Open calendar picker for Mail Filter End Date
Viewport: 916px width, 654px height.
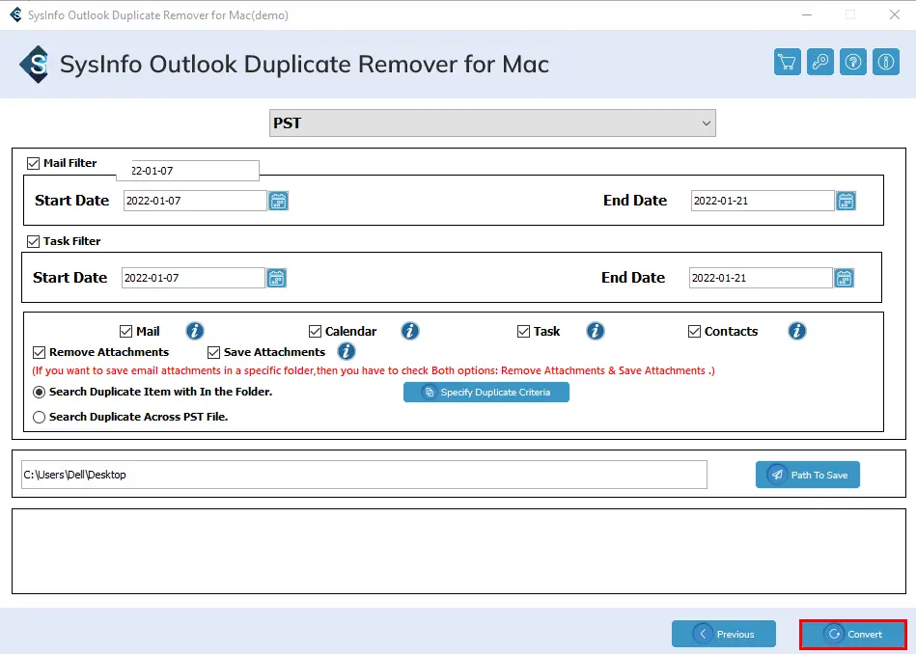click(846, 201)
